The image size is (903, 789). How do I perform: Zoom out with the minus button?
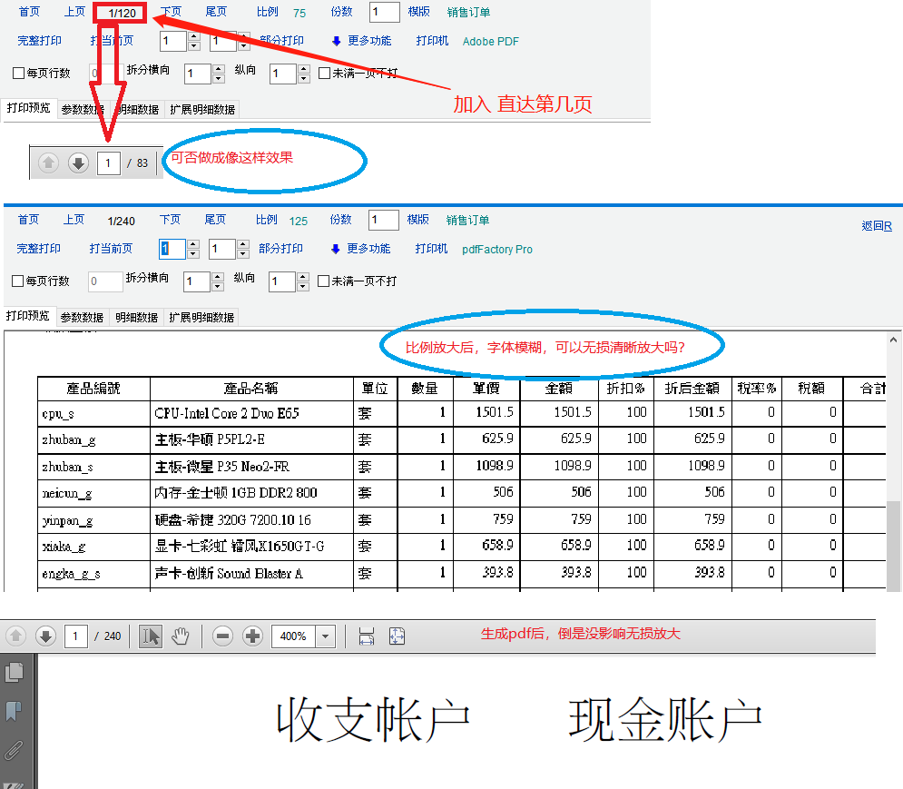point(223,636)
